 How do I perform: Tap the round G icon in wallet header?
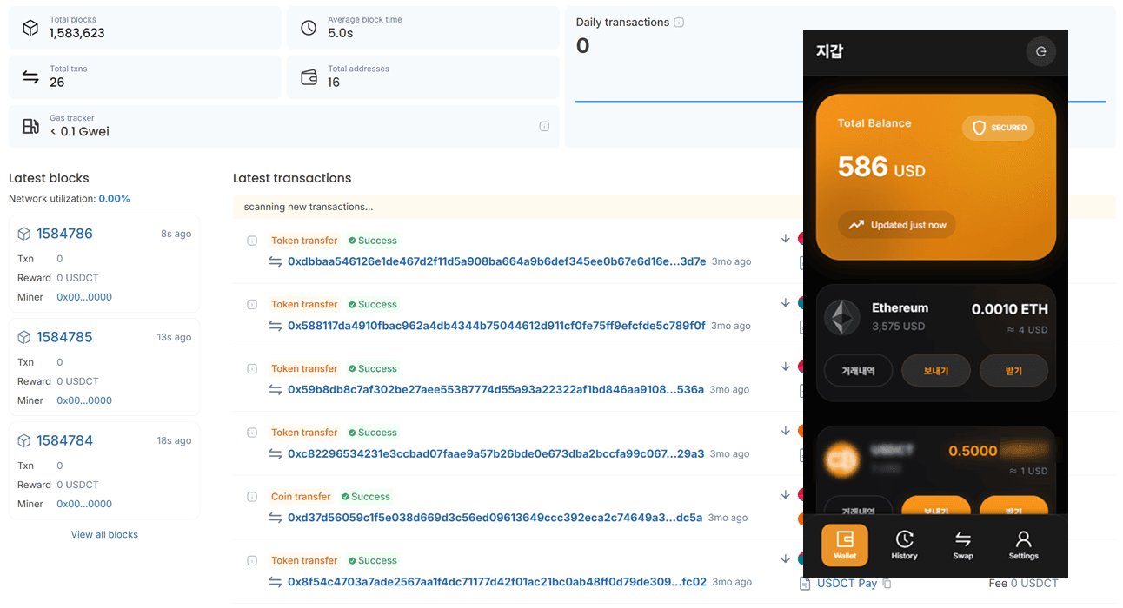point(1040,52)
